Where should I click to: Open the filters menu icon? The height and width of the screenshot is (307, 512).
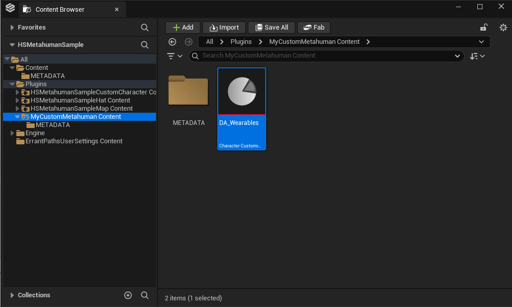coord(175,56)
